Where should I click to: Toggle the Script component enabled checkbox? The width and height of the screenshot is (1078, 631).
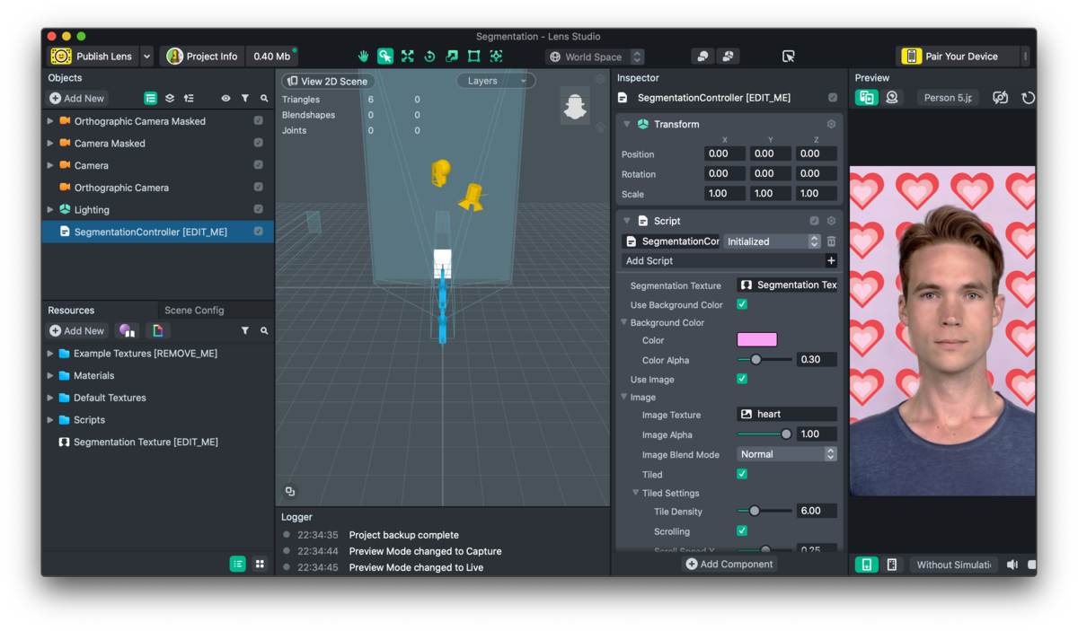click(814, 221)
